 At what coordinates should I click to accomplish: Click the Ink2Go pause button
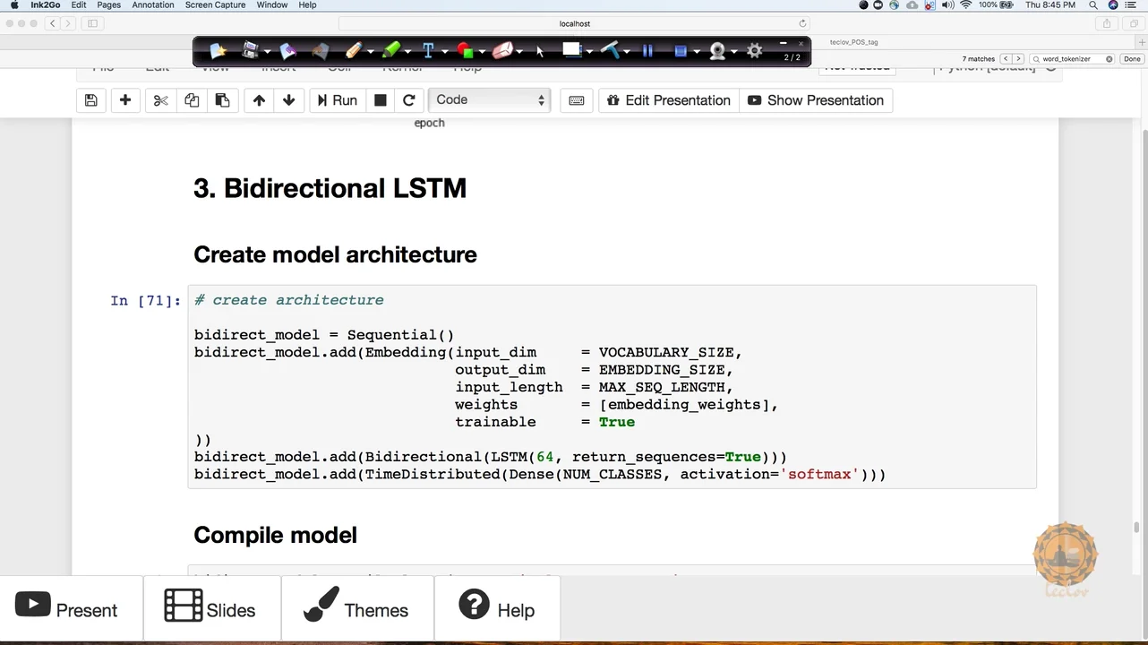647,52
